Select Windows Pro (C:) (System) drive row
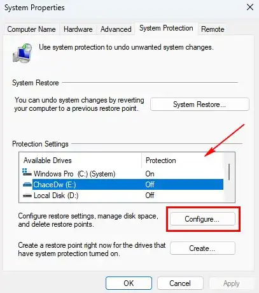Image resolution: width=259 pixels, height=293 pixels. (123, 174)
